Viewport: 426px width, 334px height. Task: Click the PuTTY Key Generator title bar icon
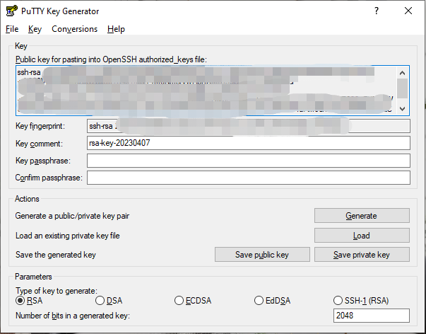tap(12, 11)
